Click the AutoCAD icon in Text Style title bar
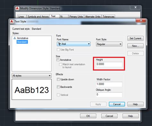 pos(12,22)
